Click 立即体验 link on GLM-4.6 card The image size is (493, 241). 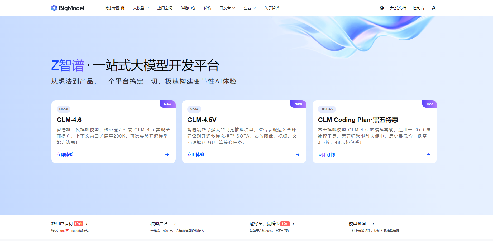(x=65, y=155)
